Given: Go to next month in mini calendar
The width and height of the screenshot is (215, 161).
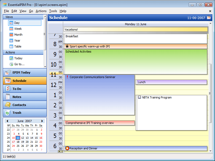Looking at the screenshot, I should 42,121.
